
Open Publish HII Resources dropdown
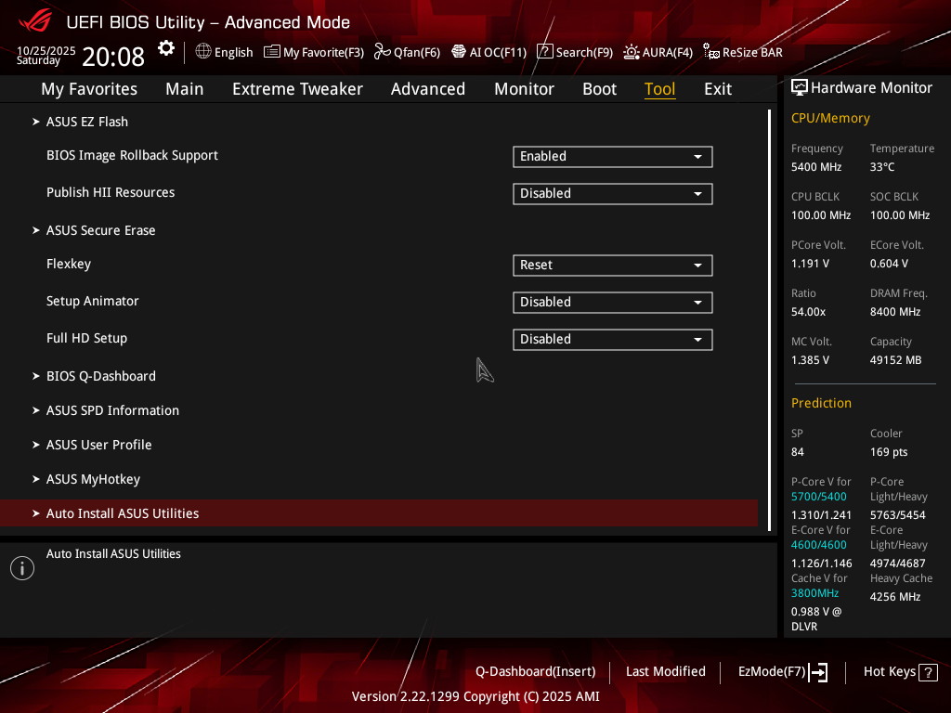pos(612,194)
